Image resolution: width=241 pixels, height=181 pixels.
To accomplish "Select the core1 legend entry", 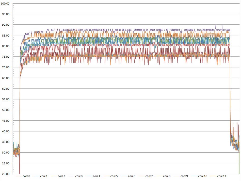I will pos(40,176).
